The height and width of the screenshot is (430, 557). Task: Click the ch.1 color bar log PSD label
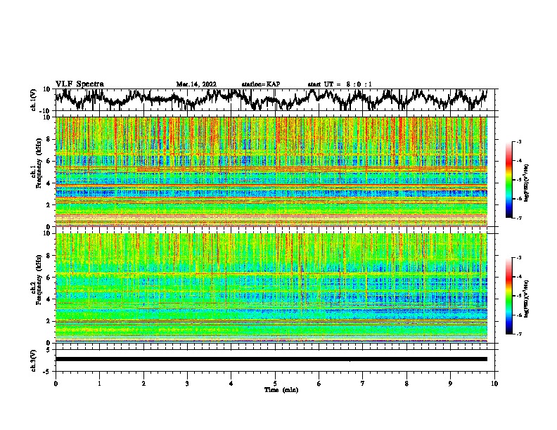527,183
